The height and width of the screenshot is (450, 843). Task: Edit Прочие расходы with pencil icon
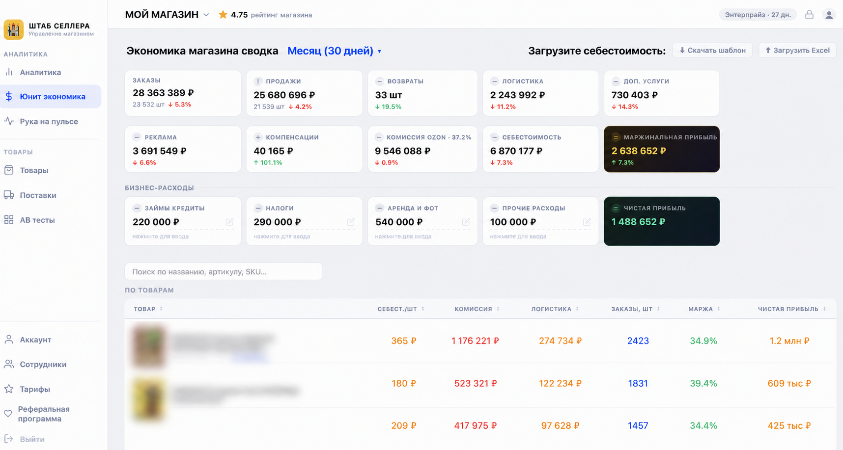pyautogui.click(x=587, y=222)
